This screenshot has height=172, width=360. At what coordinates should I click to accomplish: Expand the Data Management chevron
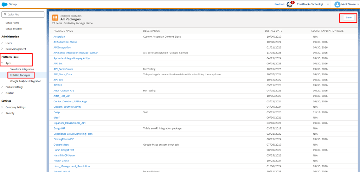(2, 49)
